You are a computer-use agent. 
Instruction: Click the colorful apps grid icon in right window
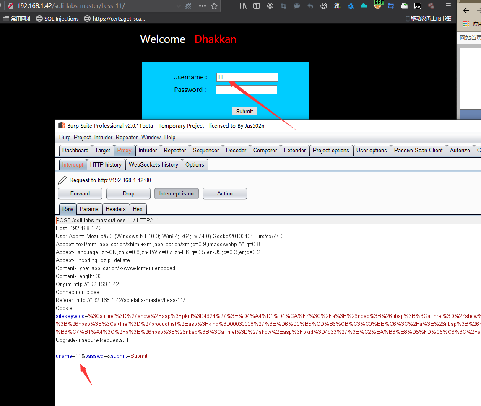[466, 23]
